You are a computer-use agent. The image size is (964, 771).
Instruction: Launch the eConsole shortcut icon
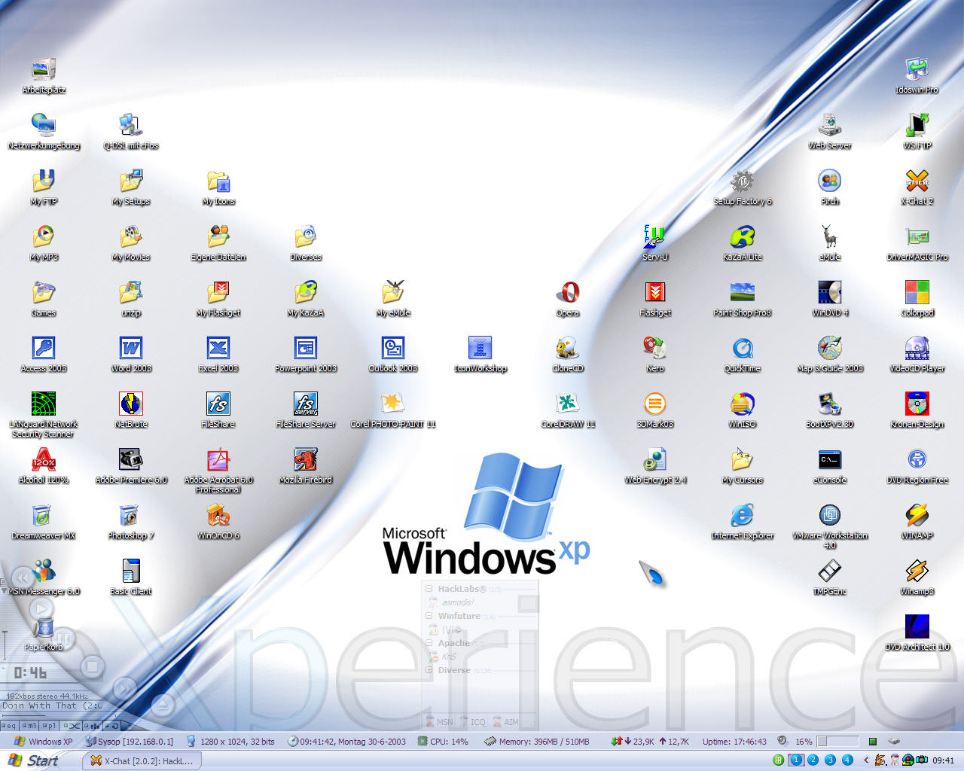click(x=829, y=460)
